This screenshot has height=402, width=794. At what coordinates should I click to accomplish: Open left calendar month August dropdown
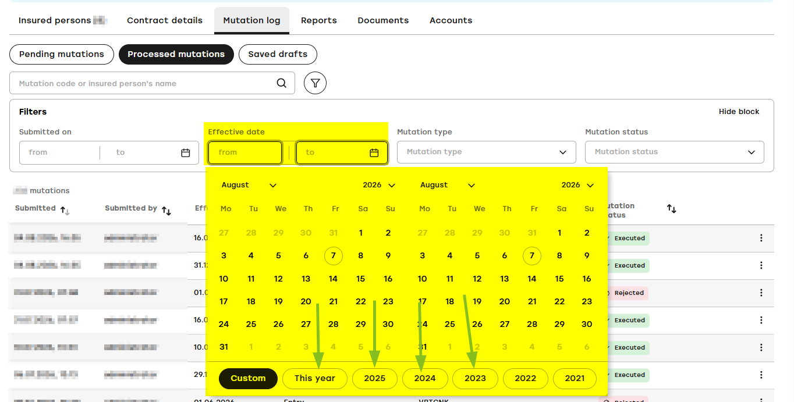tap(249, 185)
